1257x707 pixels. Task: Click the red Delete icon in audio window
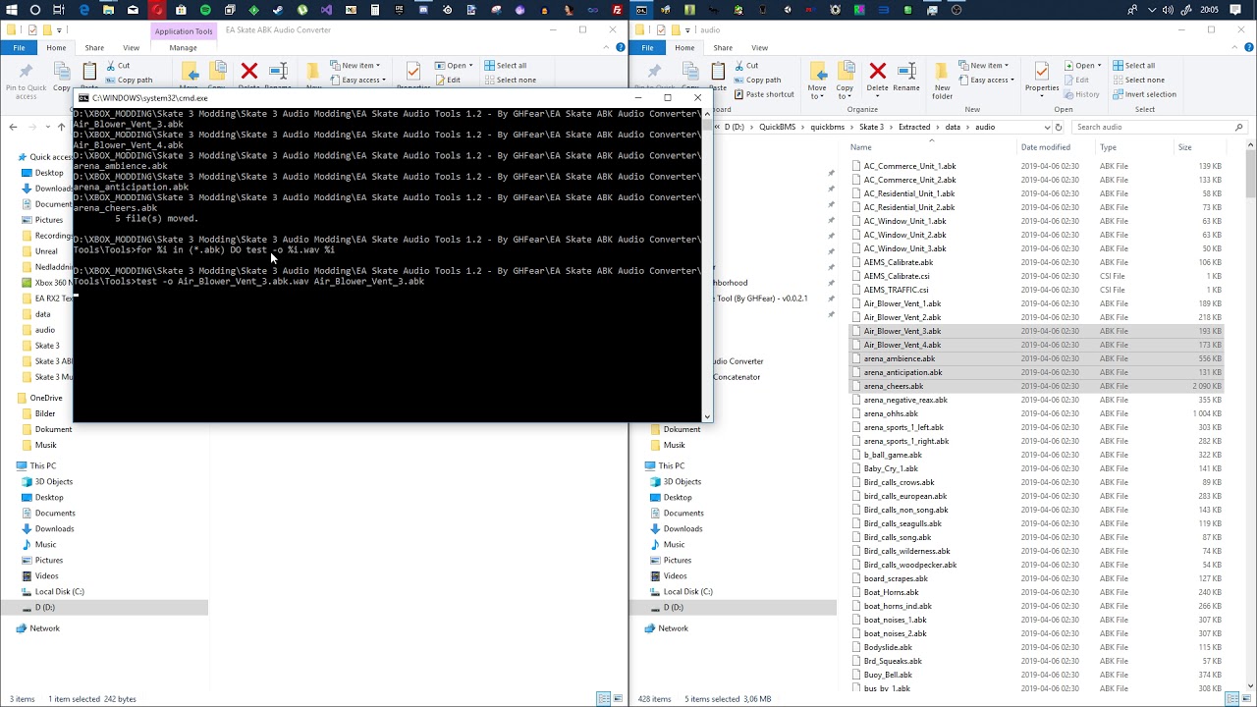click(877, 72)
